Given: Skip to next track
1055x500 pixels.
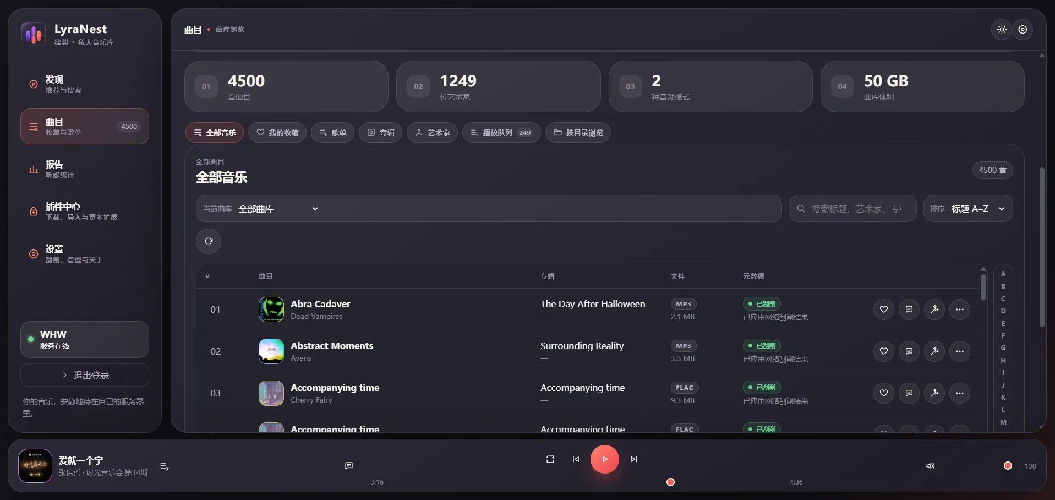Looking at the screenshot, I should click(x=633, y=459).
